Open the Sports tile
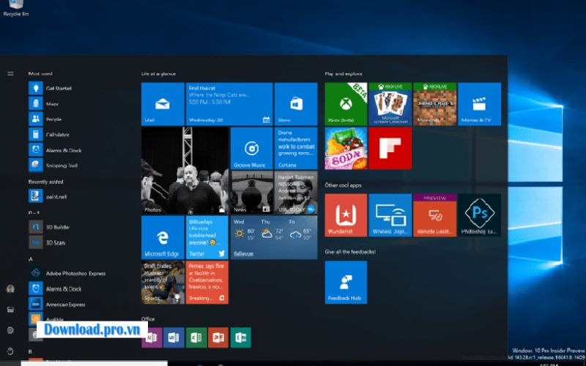The height and width of the screenshot is (366, 586). [163, 283]
